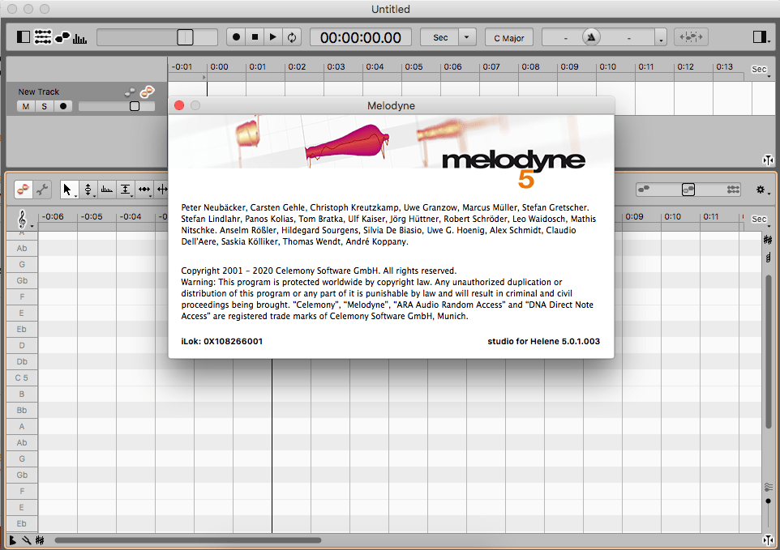The image size is (780, 550).
Task: Open the treble clef pitch ruler dropdown
Action: [24, 219]
